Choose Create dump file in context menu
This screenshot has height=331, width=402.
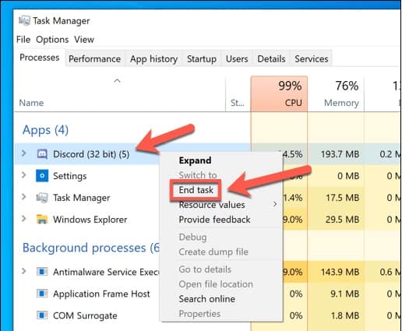(213, 252)
